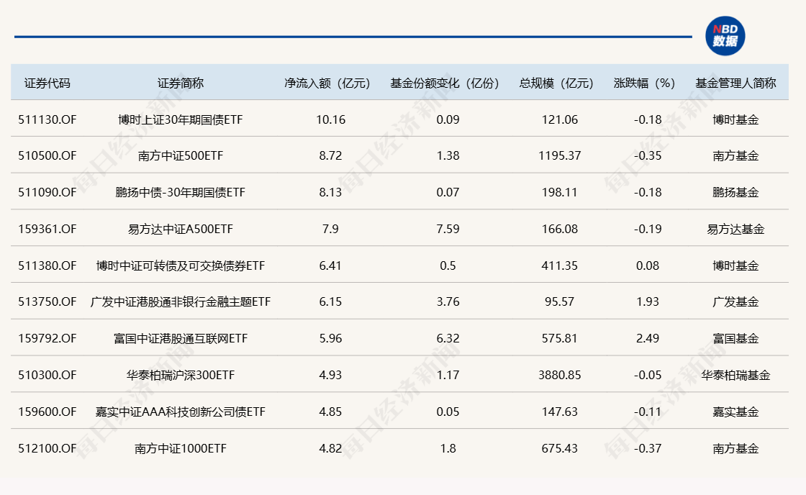
Task: Click fund name 博时上证30年期国债ETF
Action: tap(181, 119)
